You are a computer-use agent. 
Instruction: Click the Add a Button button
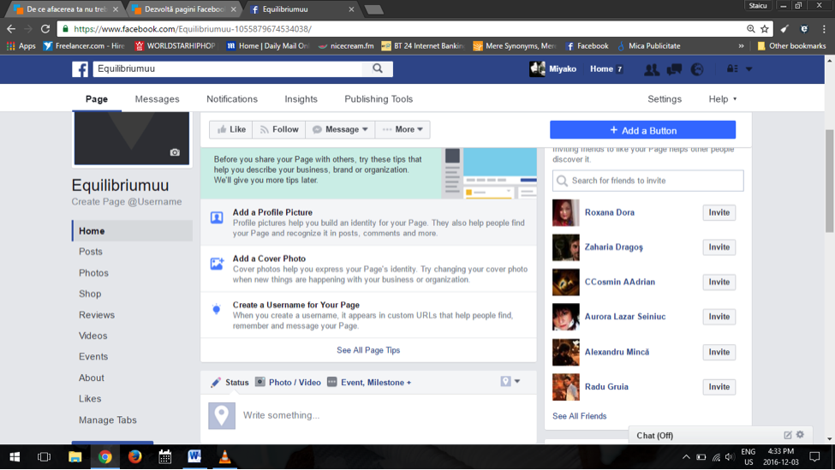pos(643,130)
